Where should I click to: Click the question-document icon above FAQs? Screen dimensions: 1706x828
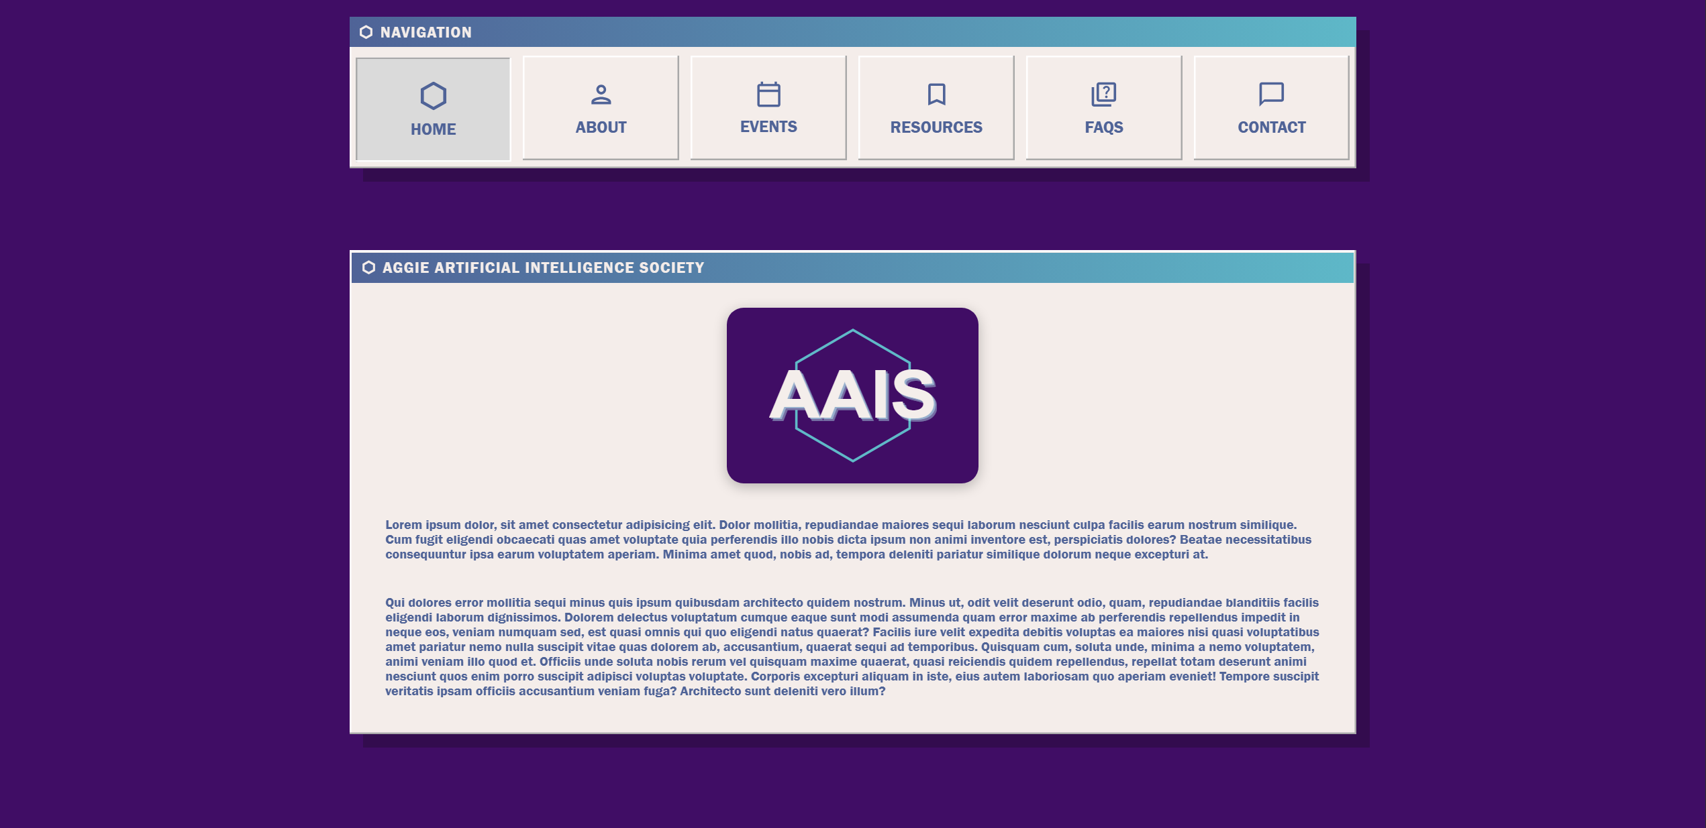(1103, 95)
